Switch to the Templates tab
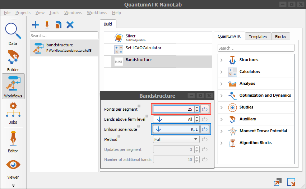Viewport: 306px width, 189px height. coord(258,37)
